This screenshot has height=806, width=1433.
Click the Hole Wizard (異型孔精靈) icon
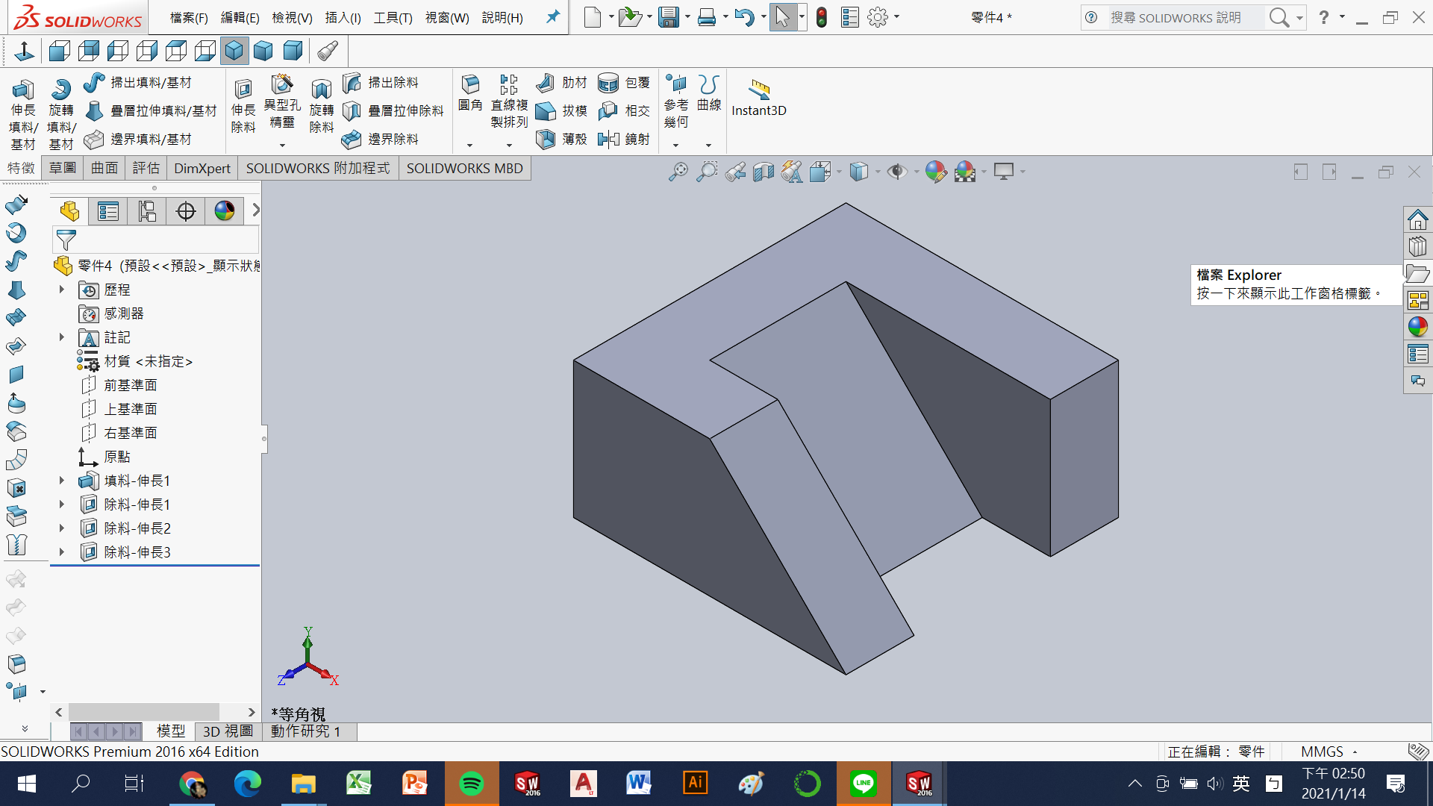pos(282,84)
